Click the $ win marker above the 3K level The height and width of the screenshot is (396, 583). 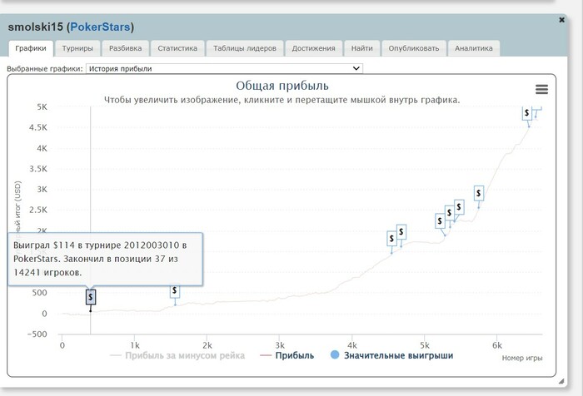(479, 193)
